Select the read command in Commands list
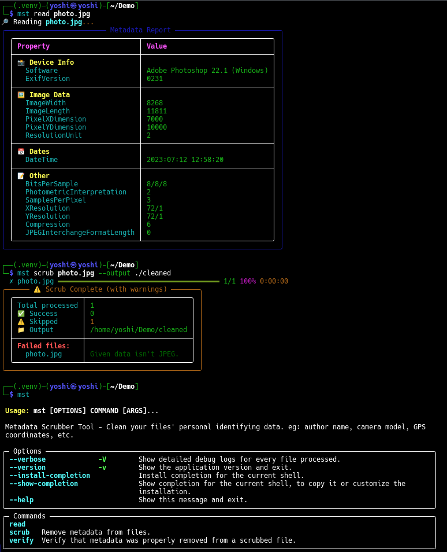This screenshot has height=552, width=447. (17, 524)
